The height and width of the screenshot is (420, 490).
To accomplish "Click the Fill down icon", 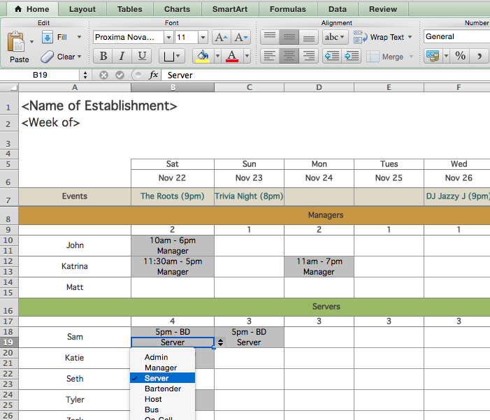I will point(48,37).
